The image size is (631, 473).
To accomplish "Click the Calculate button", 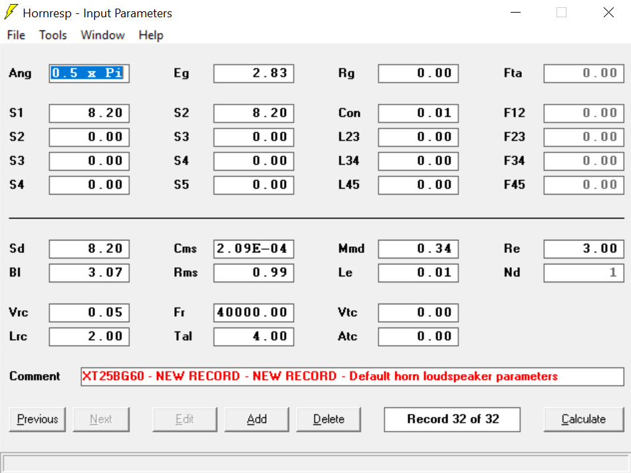I will (584, 419).
